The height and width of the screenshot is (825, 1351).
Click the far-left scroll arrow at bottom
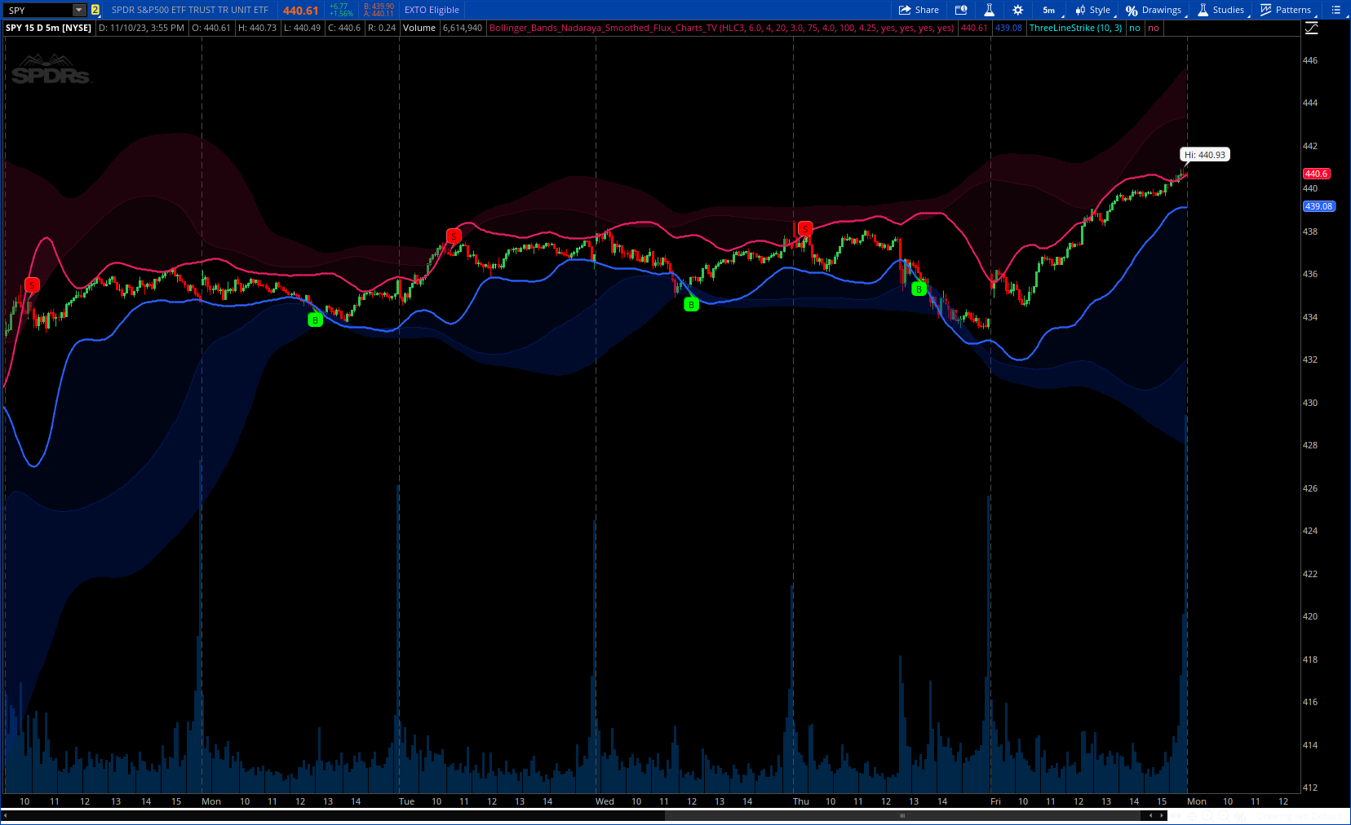[x=5, y=815]
